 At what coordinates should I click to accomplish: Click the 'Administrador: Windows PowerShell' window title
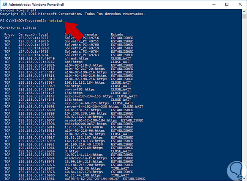click(36, 5)
